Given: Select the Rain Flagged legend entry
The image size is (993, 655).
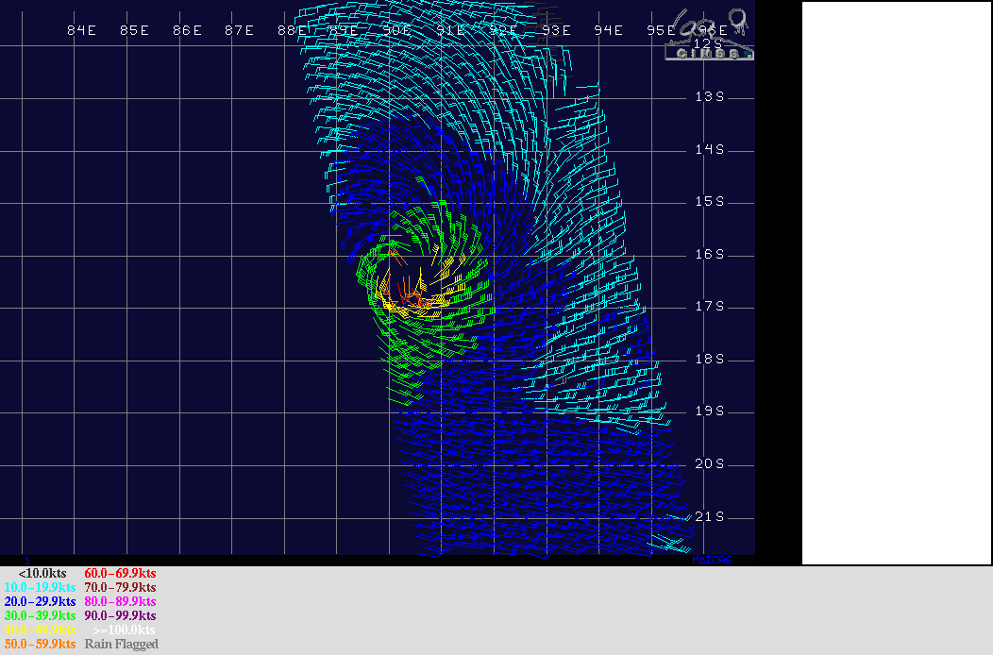Looking at the screenshot, I should click(x=122, y=644).
